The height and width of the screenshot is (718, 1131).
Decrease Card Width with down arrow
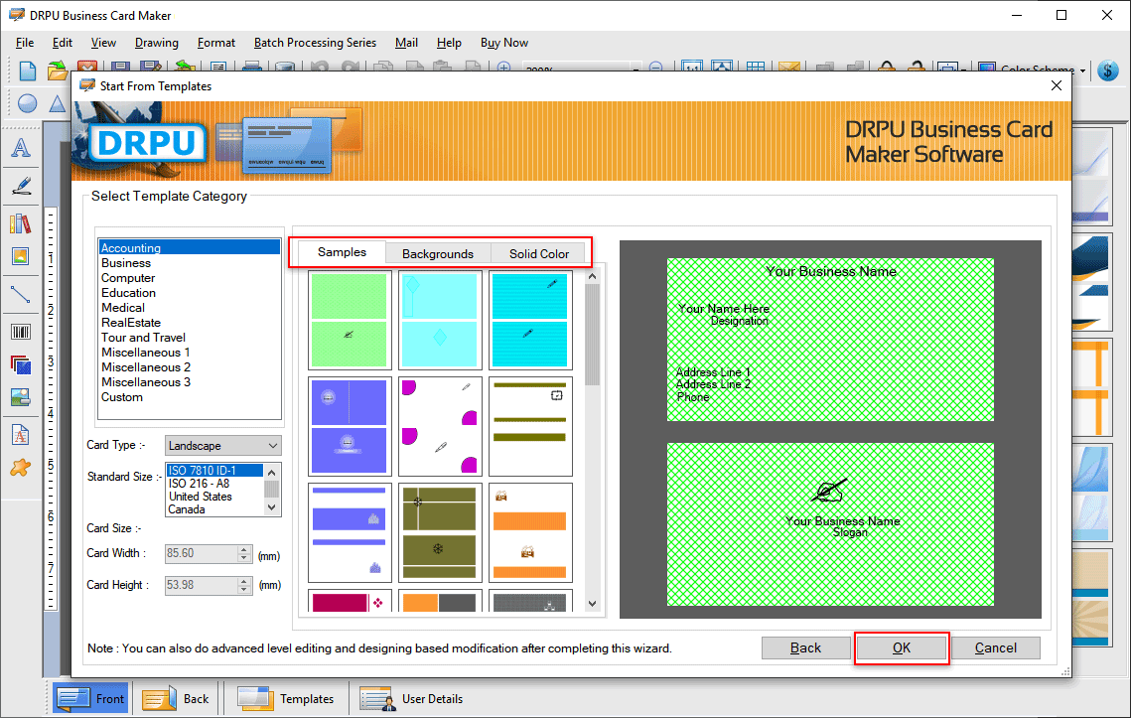pos(244,558)
